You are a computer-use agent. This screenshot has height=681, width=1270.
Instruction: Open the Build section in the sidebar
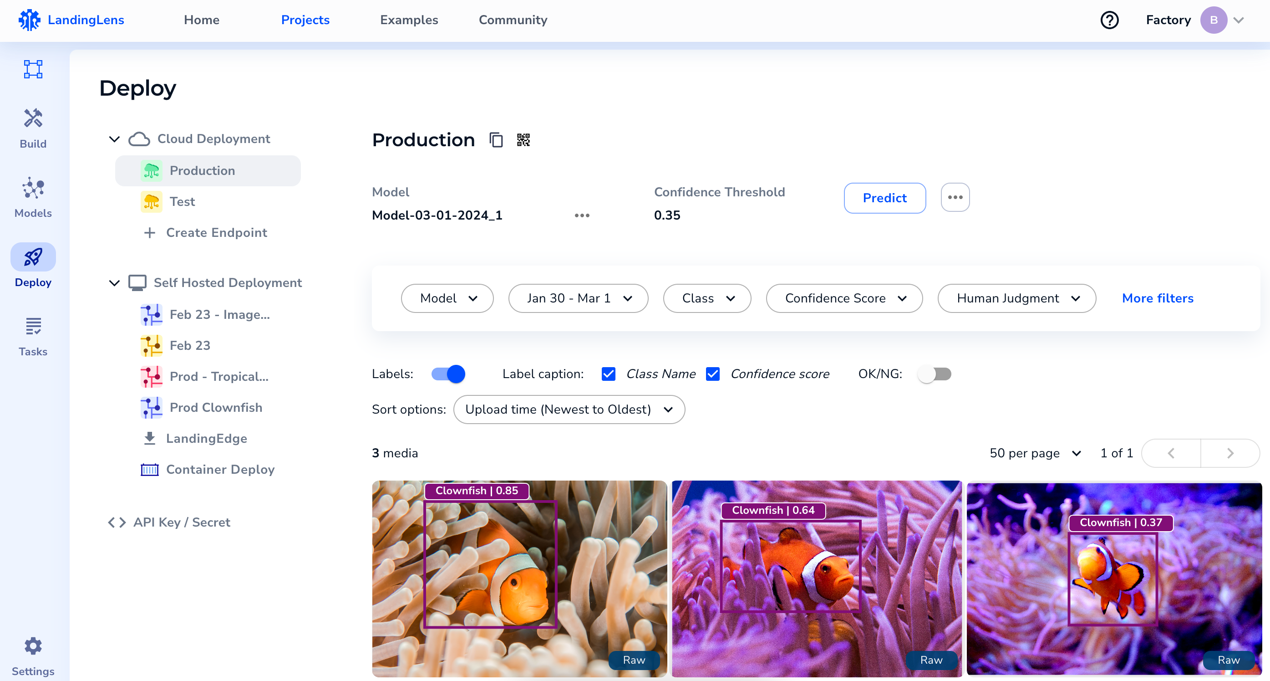pos(33,128)
